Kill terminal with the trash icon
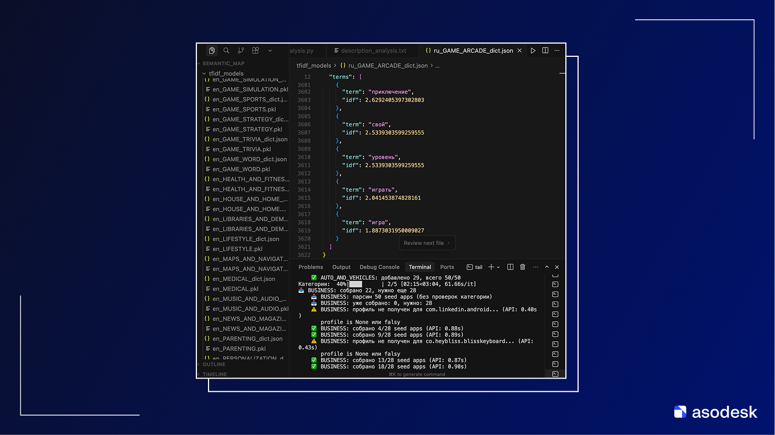Image resolution: width=775 pixels, height=435 pixels. [523, 267]
